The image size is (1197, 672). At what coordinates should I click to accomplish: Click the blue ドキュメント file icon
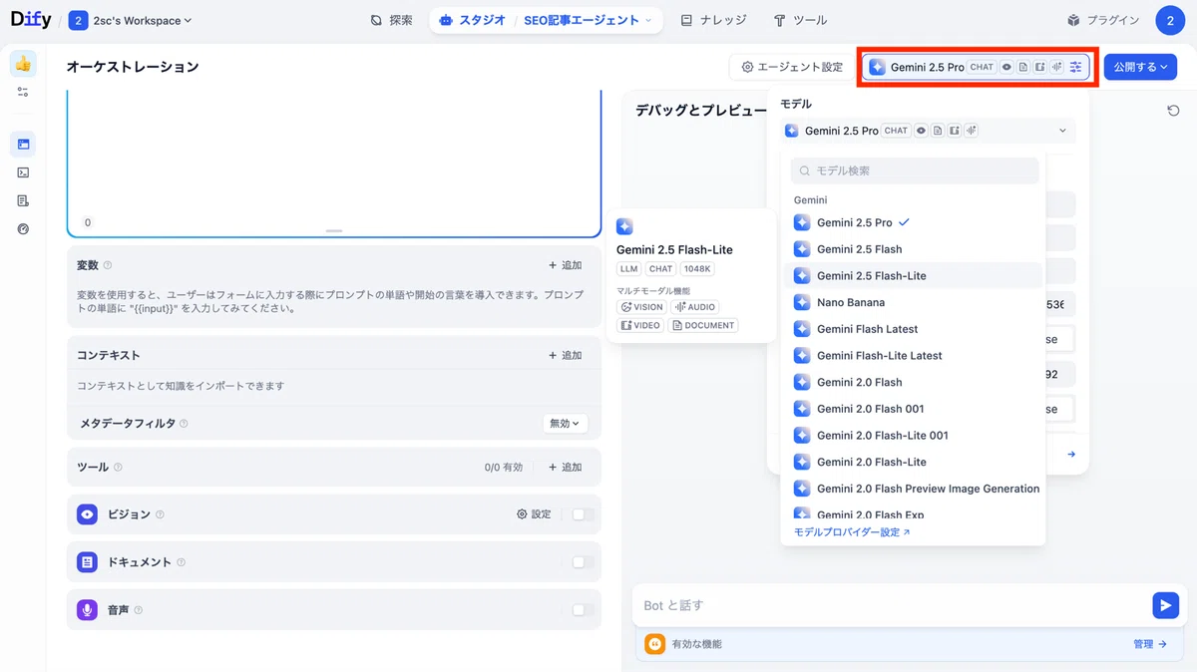click(88, 562)
